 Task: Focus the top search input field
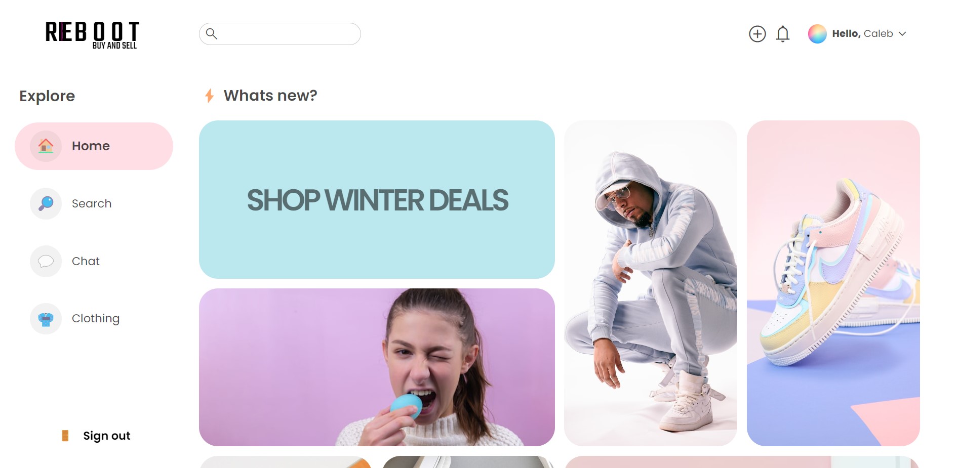pos(280,34)
